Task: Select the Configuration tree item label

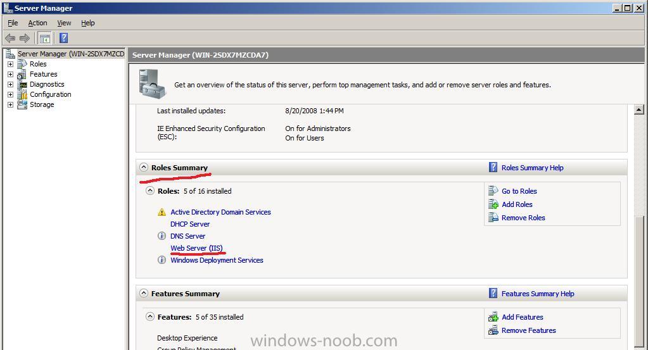Action: 51,94
